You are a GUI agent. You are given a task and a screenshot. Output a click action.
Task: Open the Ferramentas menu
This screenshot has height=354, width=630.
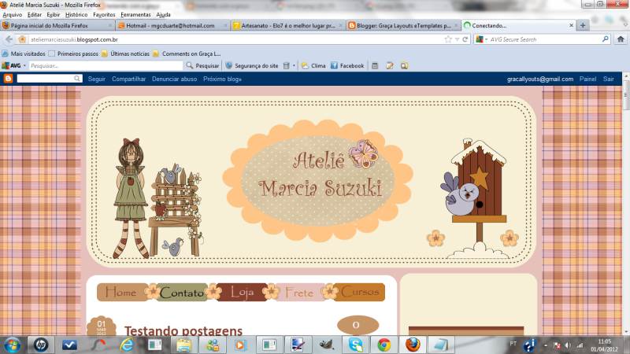pyautogui.click(x=135, y=14)
